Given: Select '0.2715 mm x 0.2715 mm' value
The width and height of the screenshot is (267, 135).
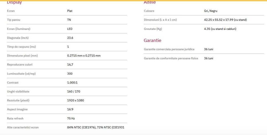Looking at the screenshot, I should click(84, 56).
